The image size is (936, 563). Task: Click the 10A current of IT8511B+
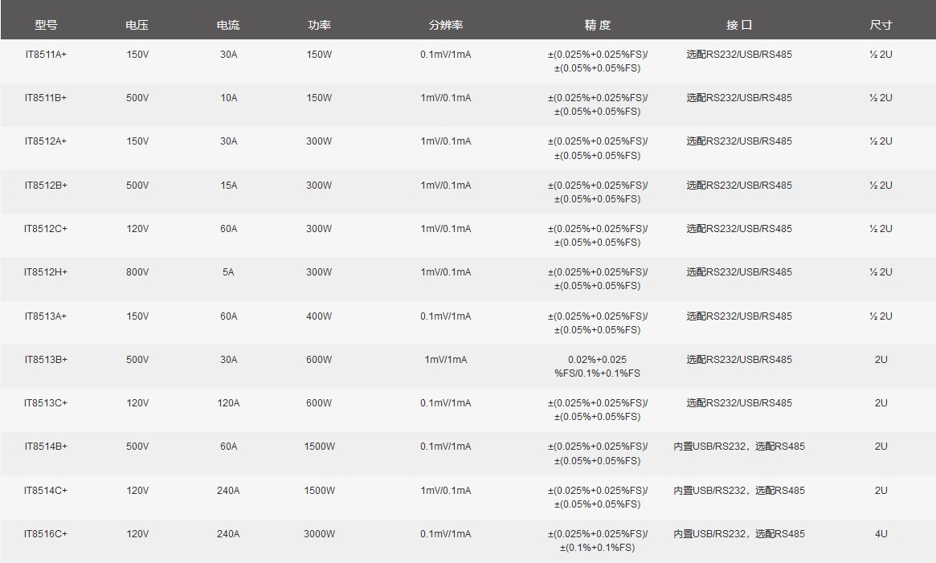(x=229, y=98)
